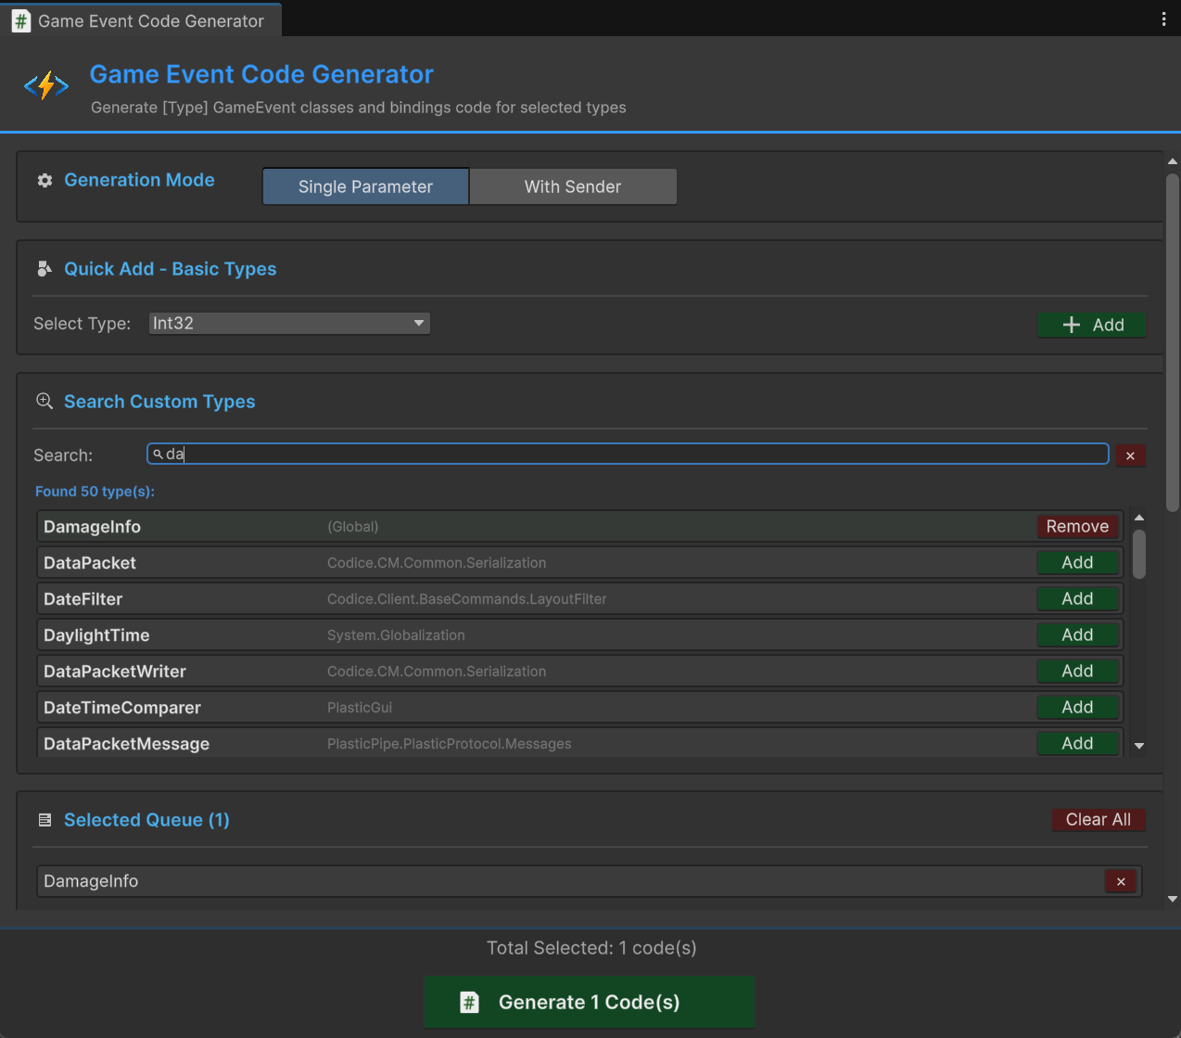
Task: Select Single Parameter generation mode
Action: (365, 186)
